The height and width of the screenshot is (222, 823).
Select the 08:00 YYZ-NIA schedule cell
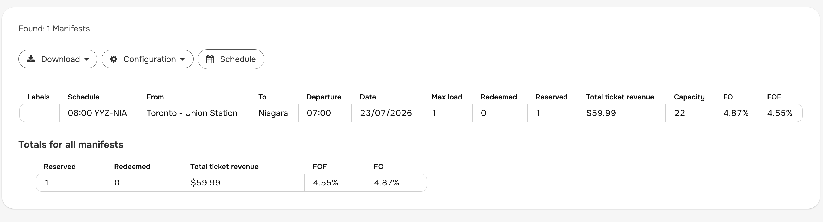(99, 113)
